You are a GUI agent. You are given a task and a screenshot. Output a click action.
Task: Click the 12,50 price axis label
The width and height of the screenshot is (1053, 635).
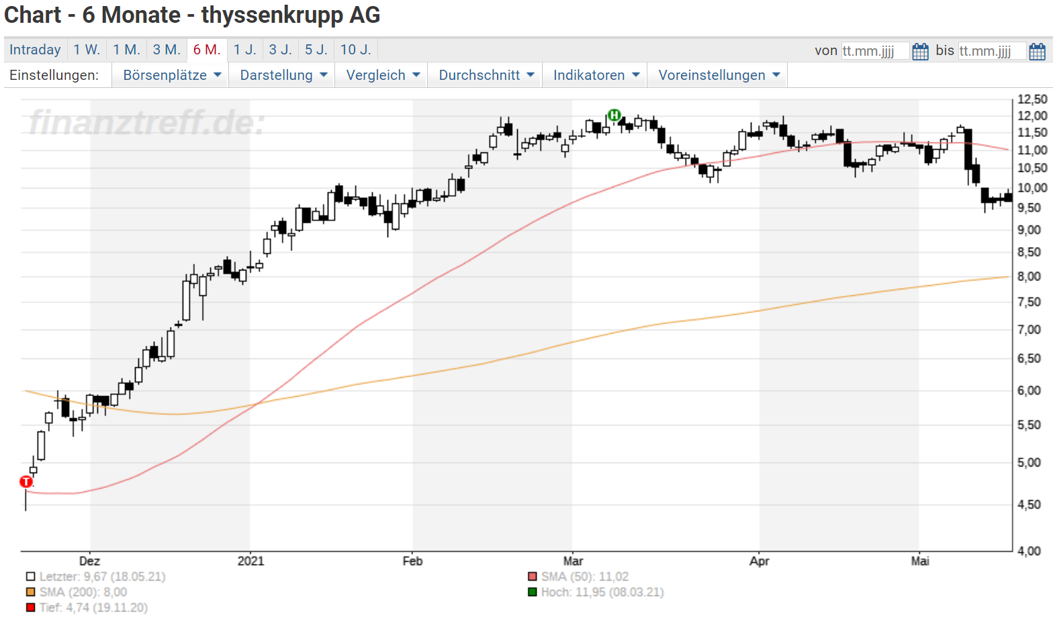[1032, 99]
